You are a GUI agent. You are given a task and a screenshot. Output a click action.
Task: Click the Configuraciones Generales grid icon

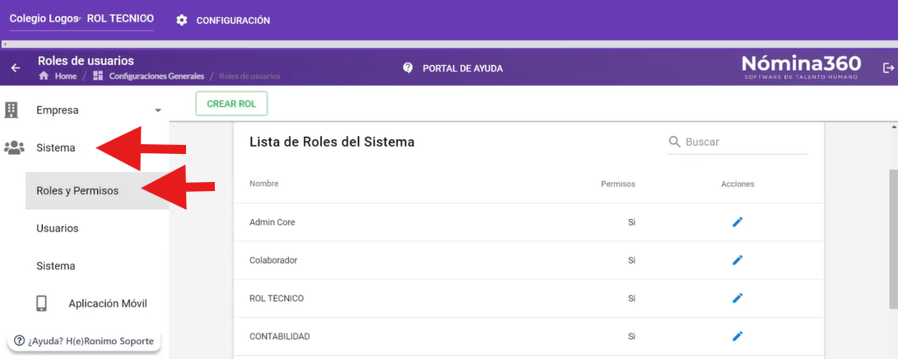[97, 76]
